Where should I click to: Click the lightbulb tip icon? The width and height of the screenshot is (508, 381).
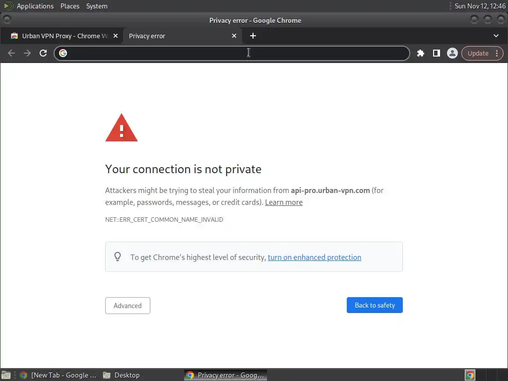point(118,256)
